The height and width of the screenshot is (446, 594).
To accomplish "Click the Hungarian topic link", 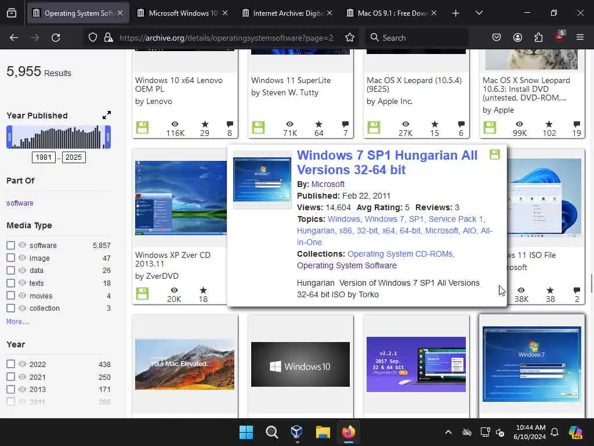I will 316,231.
